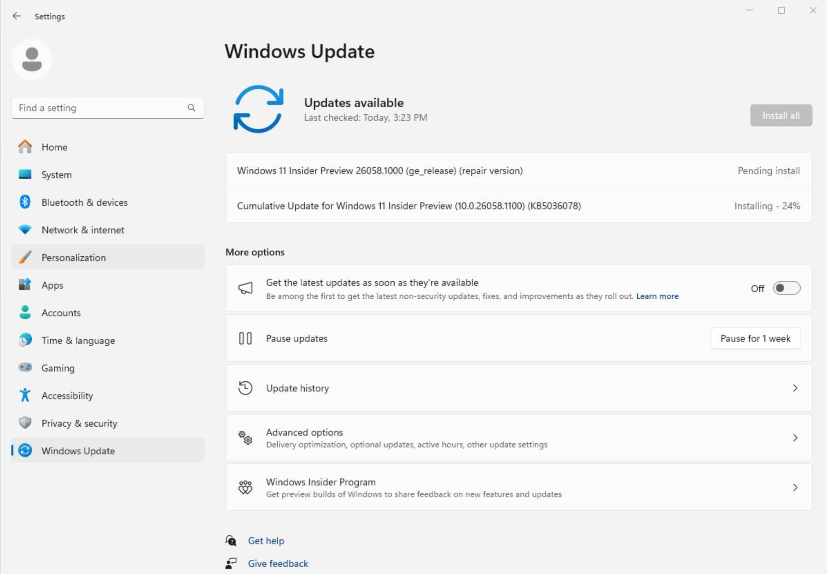Click the Accessibility figure icon

(25, 395)
